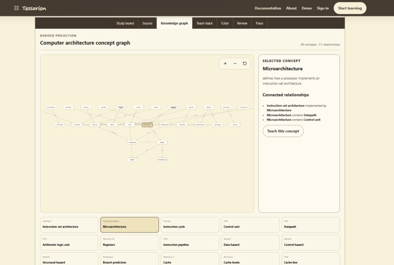Screen dimensions: 394x265
Task: Click the 'Connected relationships' heading
Action: 285,95
